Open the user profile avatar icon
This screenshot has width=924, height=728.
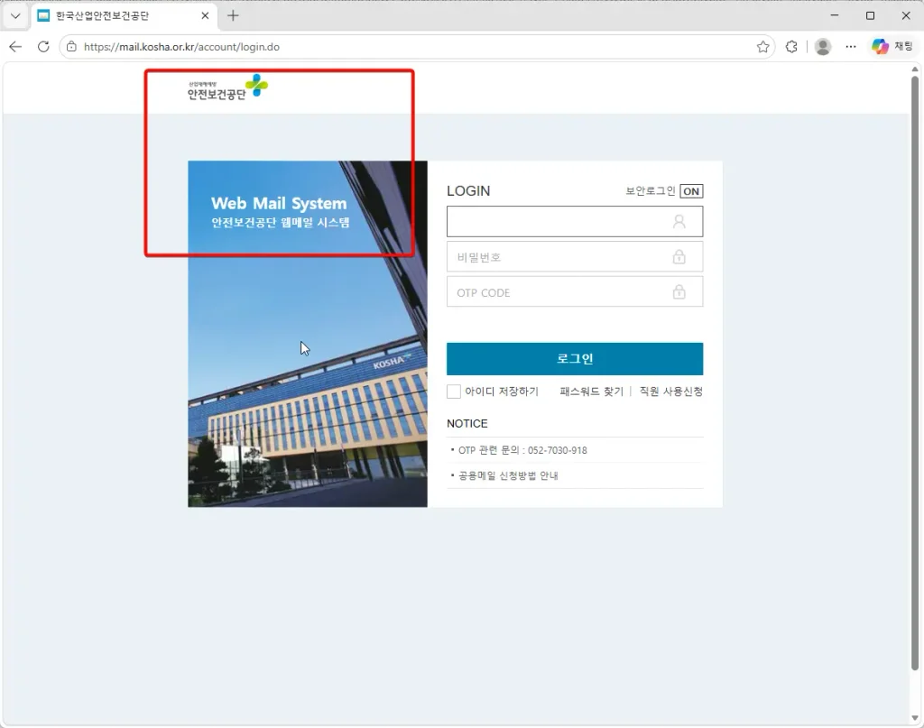[823, 47]
